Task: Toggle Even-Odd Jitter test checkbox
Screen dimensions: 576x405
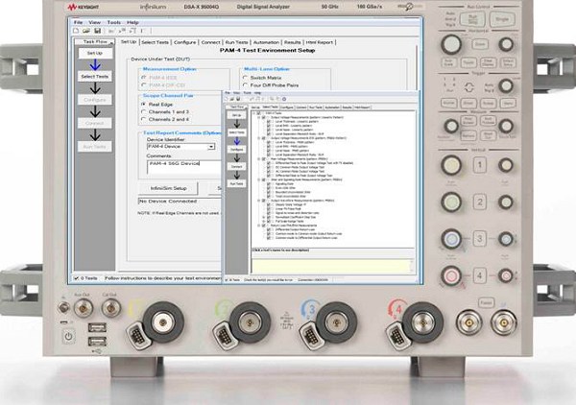Action: tap(269, 188)
